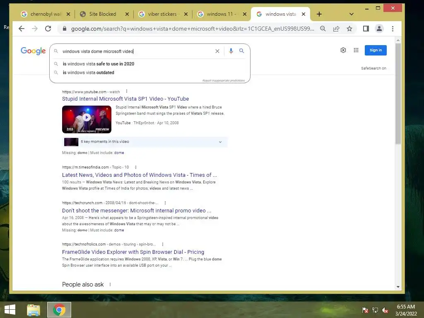Open 'Stupid Internal Microsoft Vista SP1 Video' result
This screenshot has height=318, width=424.
point(125,99)
